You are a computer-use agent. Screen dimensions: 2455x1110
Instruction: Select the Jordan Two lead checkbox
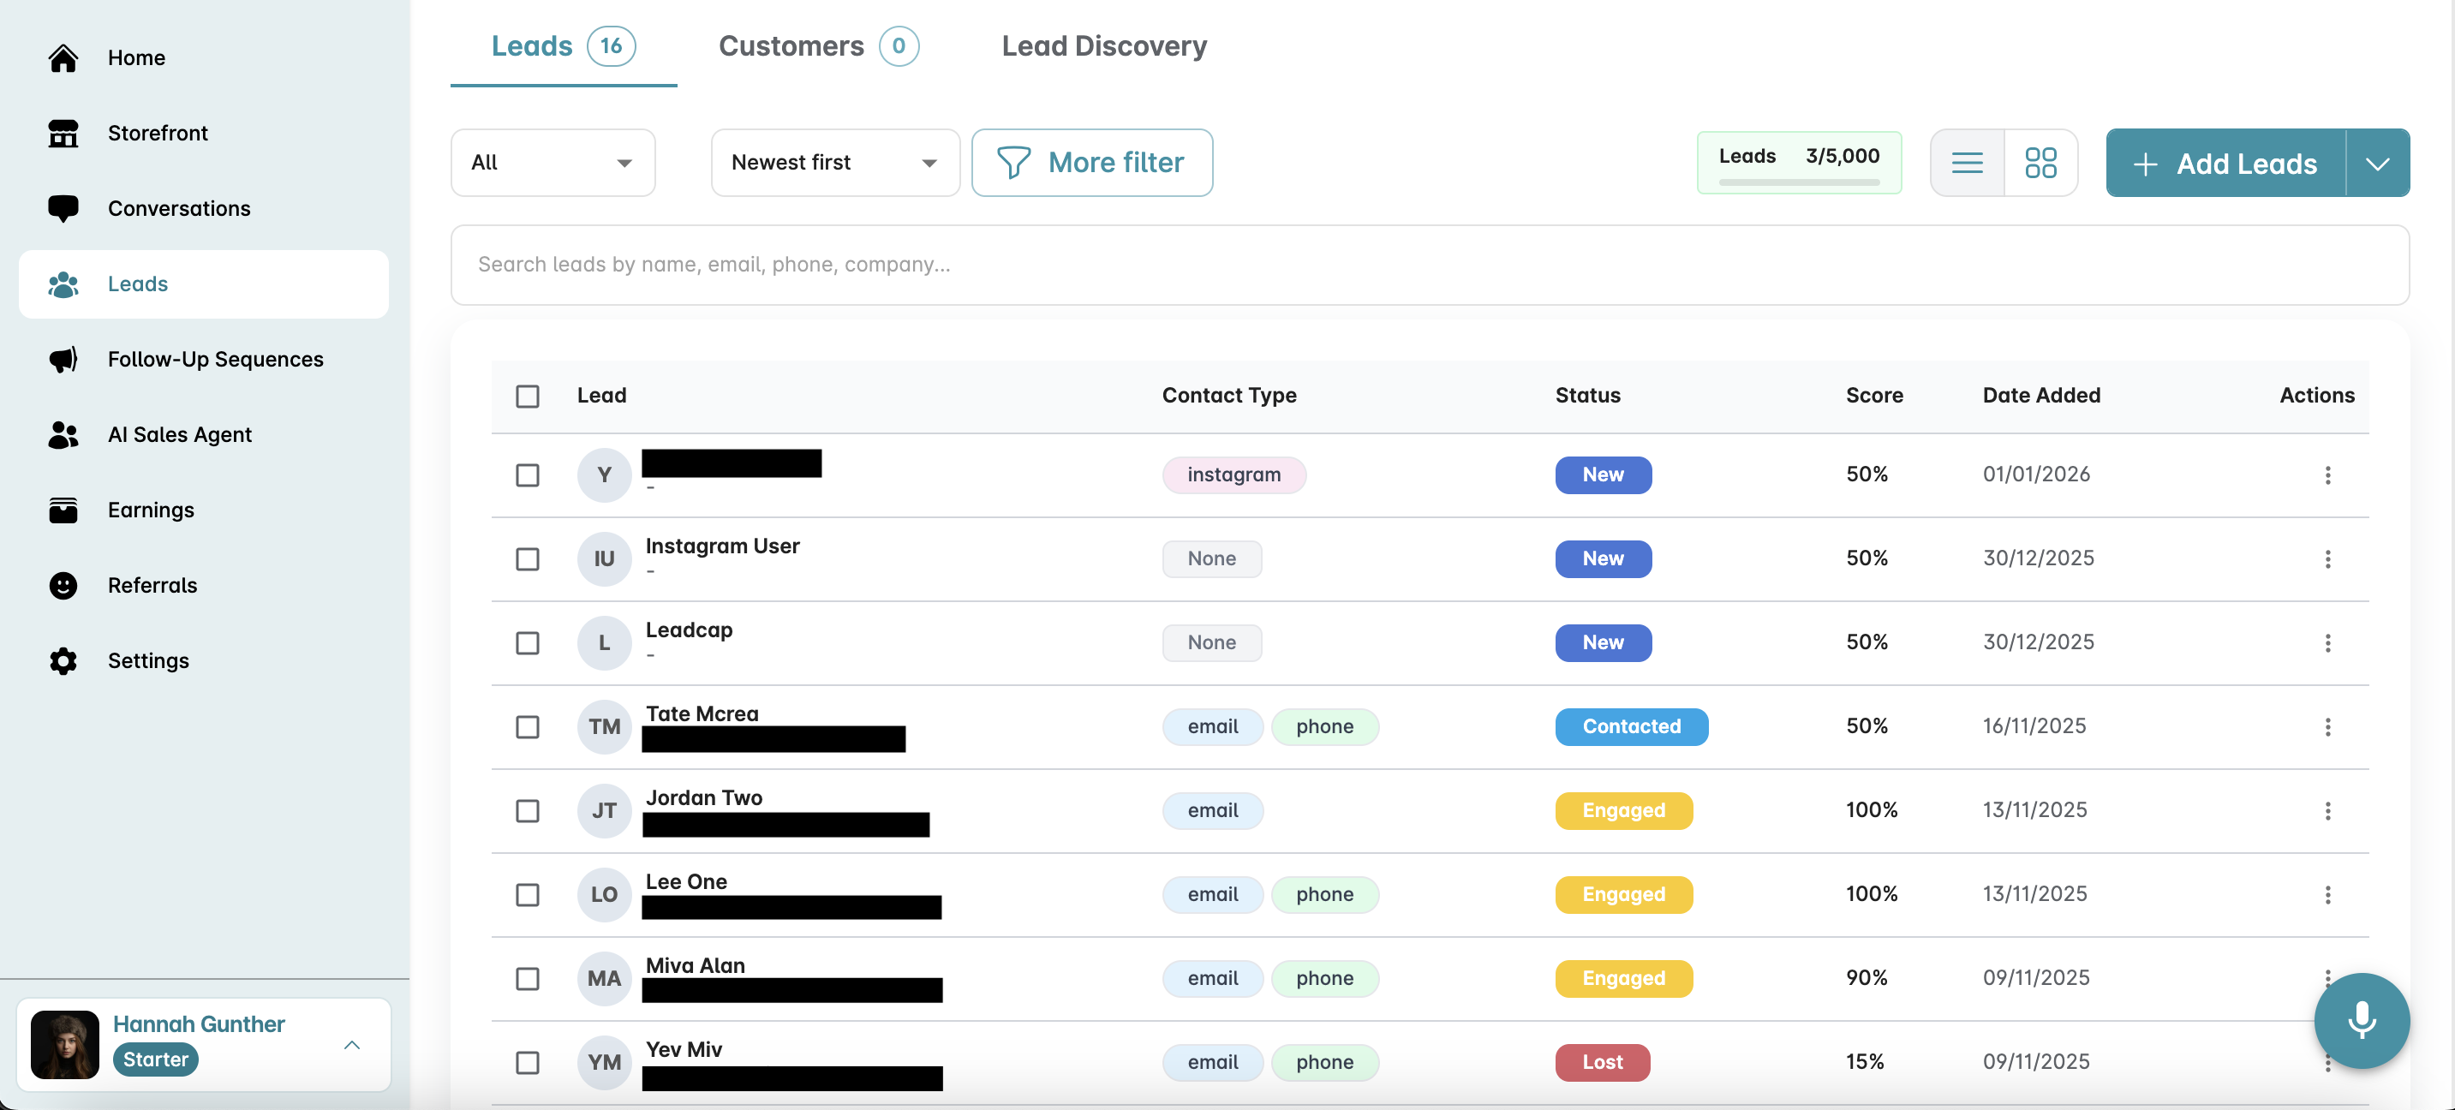[x=527, y=811]
